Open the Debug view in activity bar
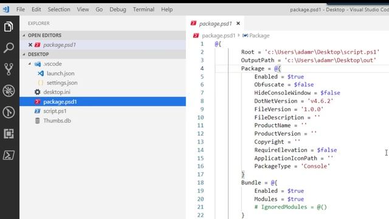The width and height of the screenshot is (389, 219). click(9, 91)
